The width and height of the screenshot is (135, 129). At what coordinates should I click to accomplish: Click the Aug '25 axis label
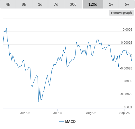click(91, 113)
